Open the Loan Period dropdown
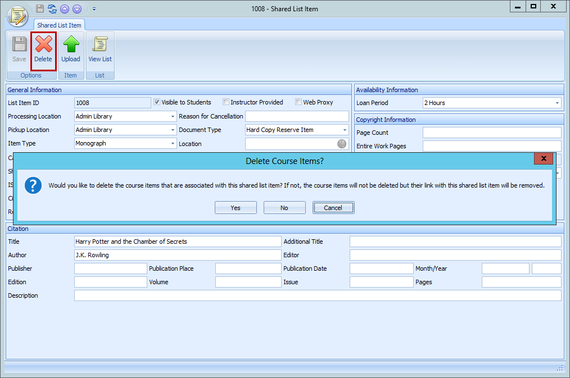Image resolution: width=570 pixels, height=378 pixels. (557, 103)
